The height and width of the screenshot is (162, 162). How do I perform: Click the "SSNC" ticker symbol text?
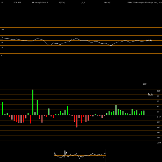(108, 3)
